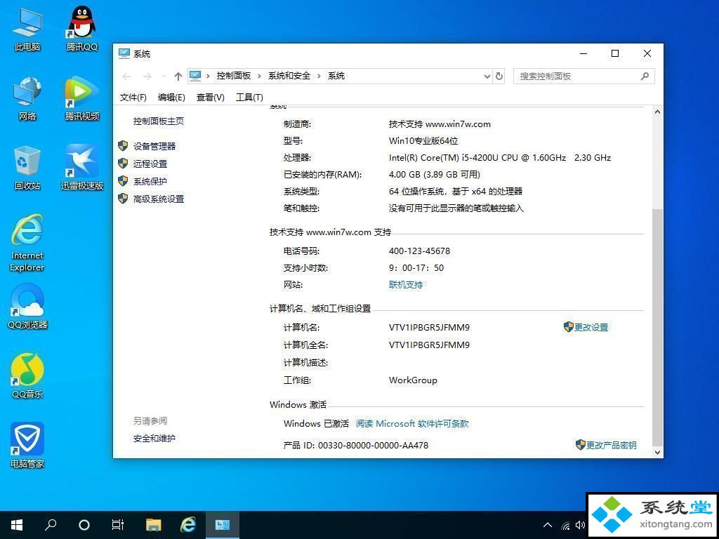Open Internet Explorer desktop icon
Viewport: 719px width, 539px height.
tap(27, 243)
